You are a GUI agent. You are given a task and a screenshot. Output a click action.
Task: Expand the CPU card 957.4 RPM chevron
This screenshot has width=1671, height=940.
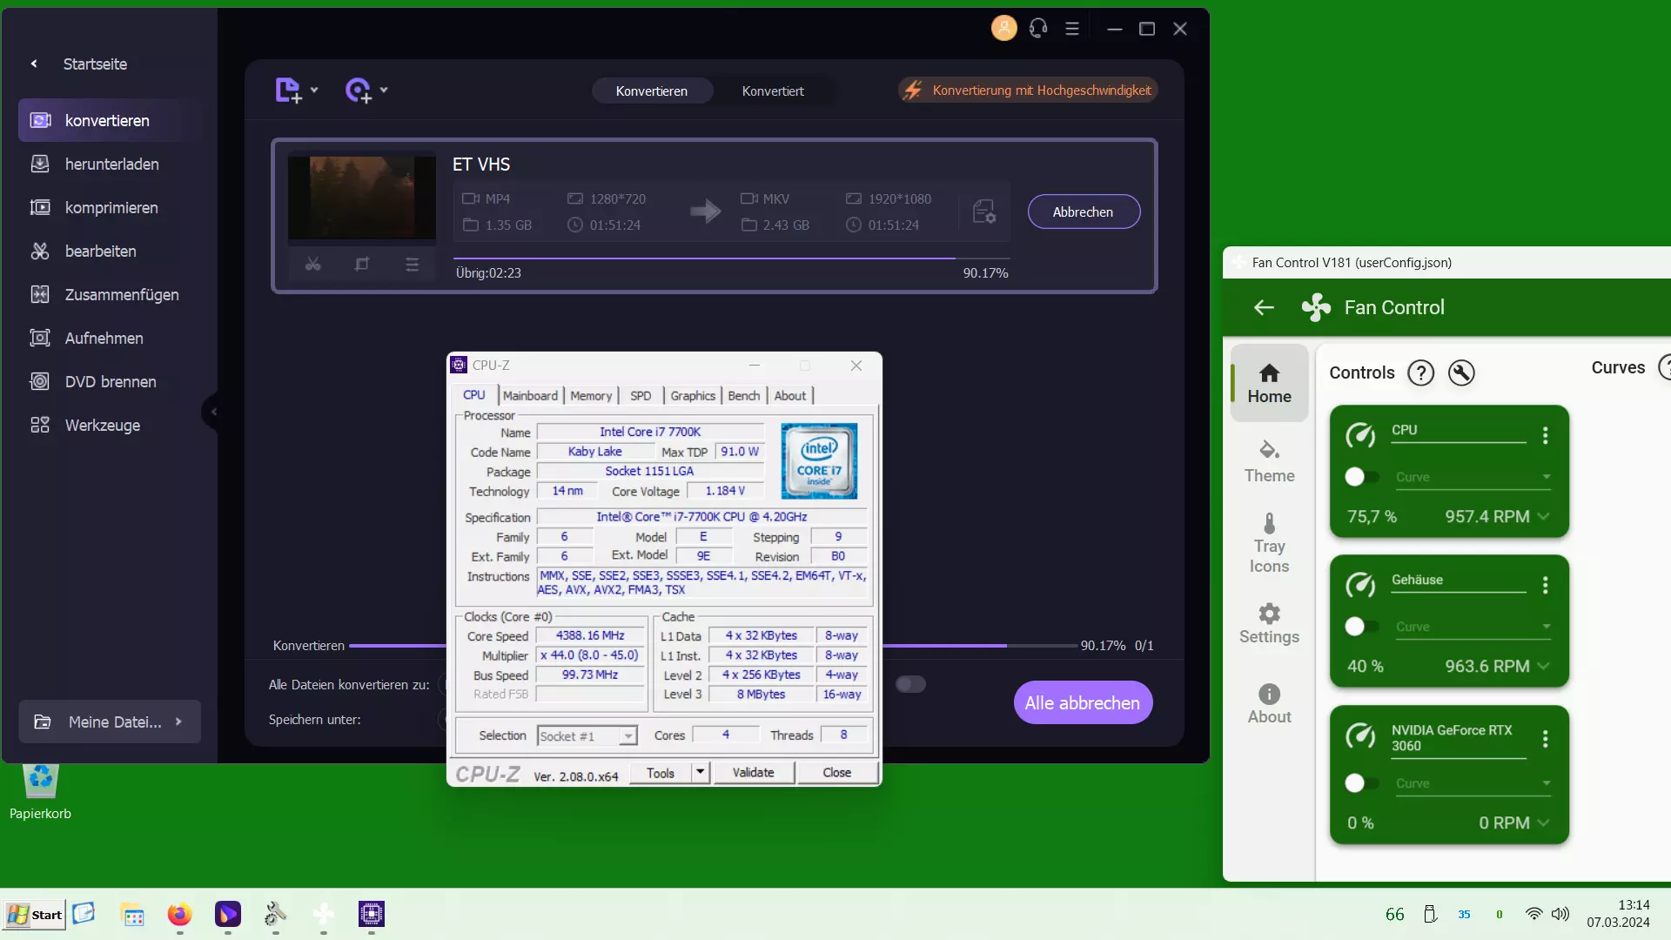[x=1543, y=516]
